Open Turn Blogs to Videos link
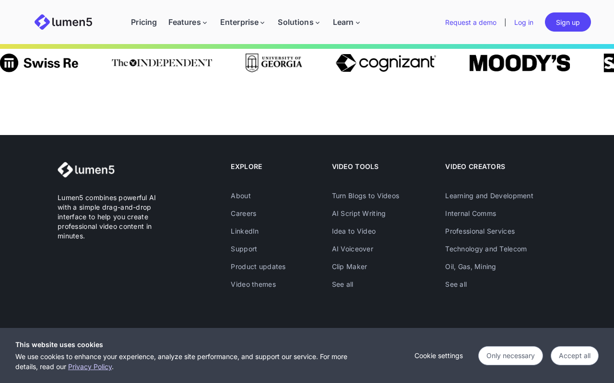The width and height of the screenshot is (614, 383). pos(366,196)
